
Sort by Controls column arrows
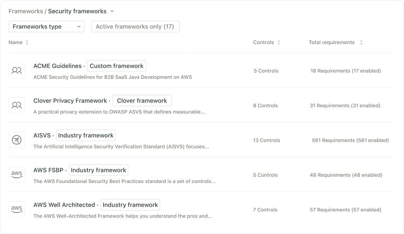279,42
